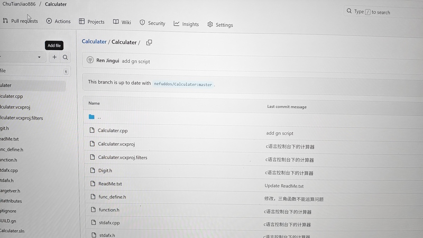The width and height of the screenshot is (423, 238).
Task: Select the Calculater folder in sidebar tree
Action: (32, 85)
